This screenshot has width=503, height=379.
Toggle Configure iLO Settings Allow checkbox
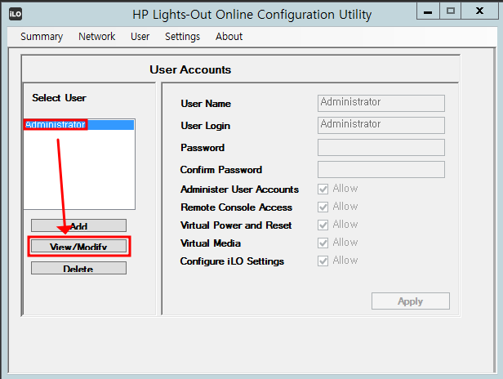pyautogui.click(x=323, y=261)
